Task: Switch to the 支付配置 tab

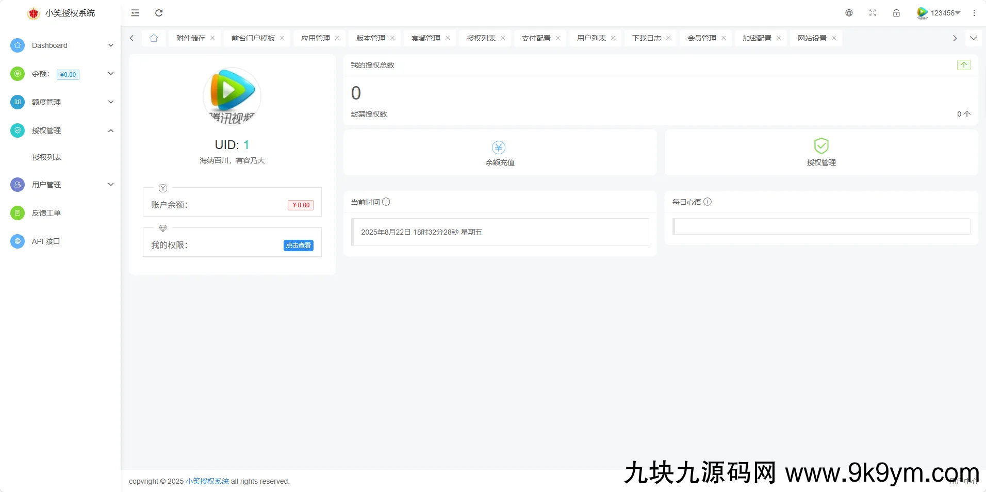Action: [x=536, y=38]
